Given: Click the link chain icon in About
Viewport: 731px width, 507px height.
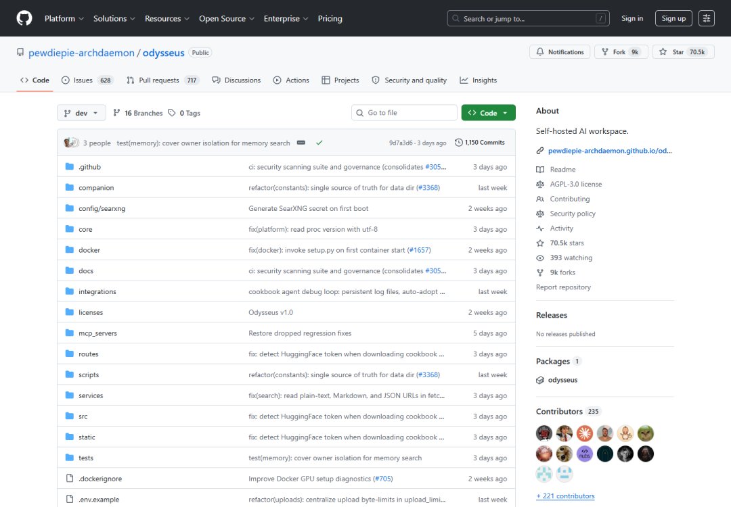Looking at the screenshot, I should (540, 150).
